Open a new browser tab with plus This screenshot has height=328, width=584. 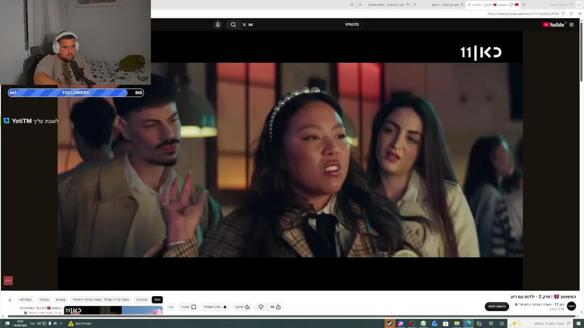tap(352, 5)
